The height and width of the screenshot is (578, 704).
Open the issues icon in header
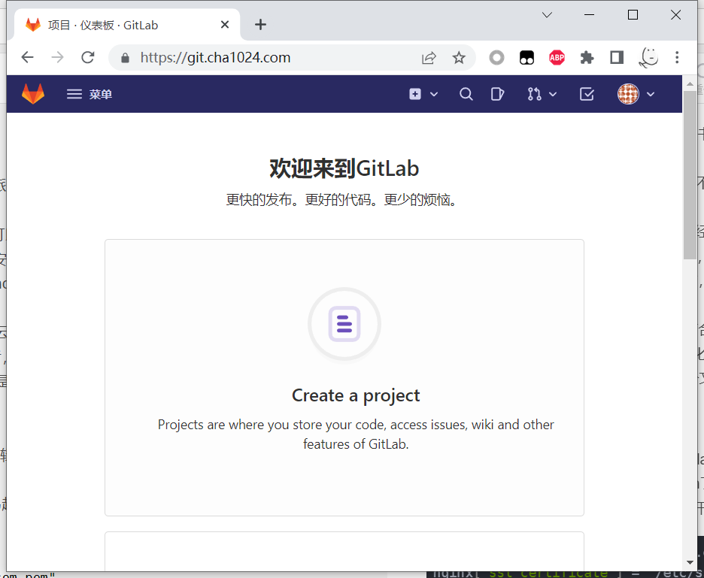[x=497, y=94]
